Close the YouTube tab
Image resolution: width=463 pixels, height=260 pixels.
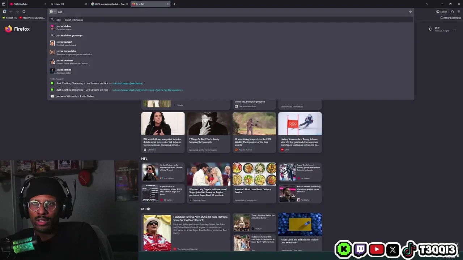point(46,4)
